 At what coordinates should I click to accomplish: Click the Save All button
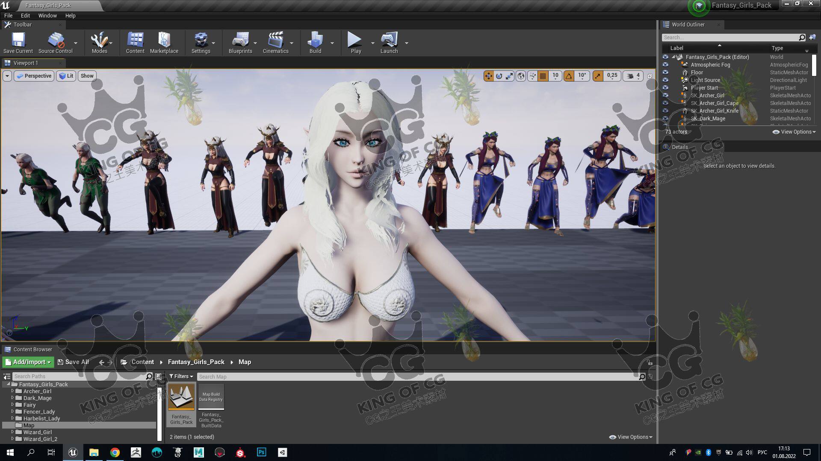tap(73, 362)
